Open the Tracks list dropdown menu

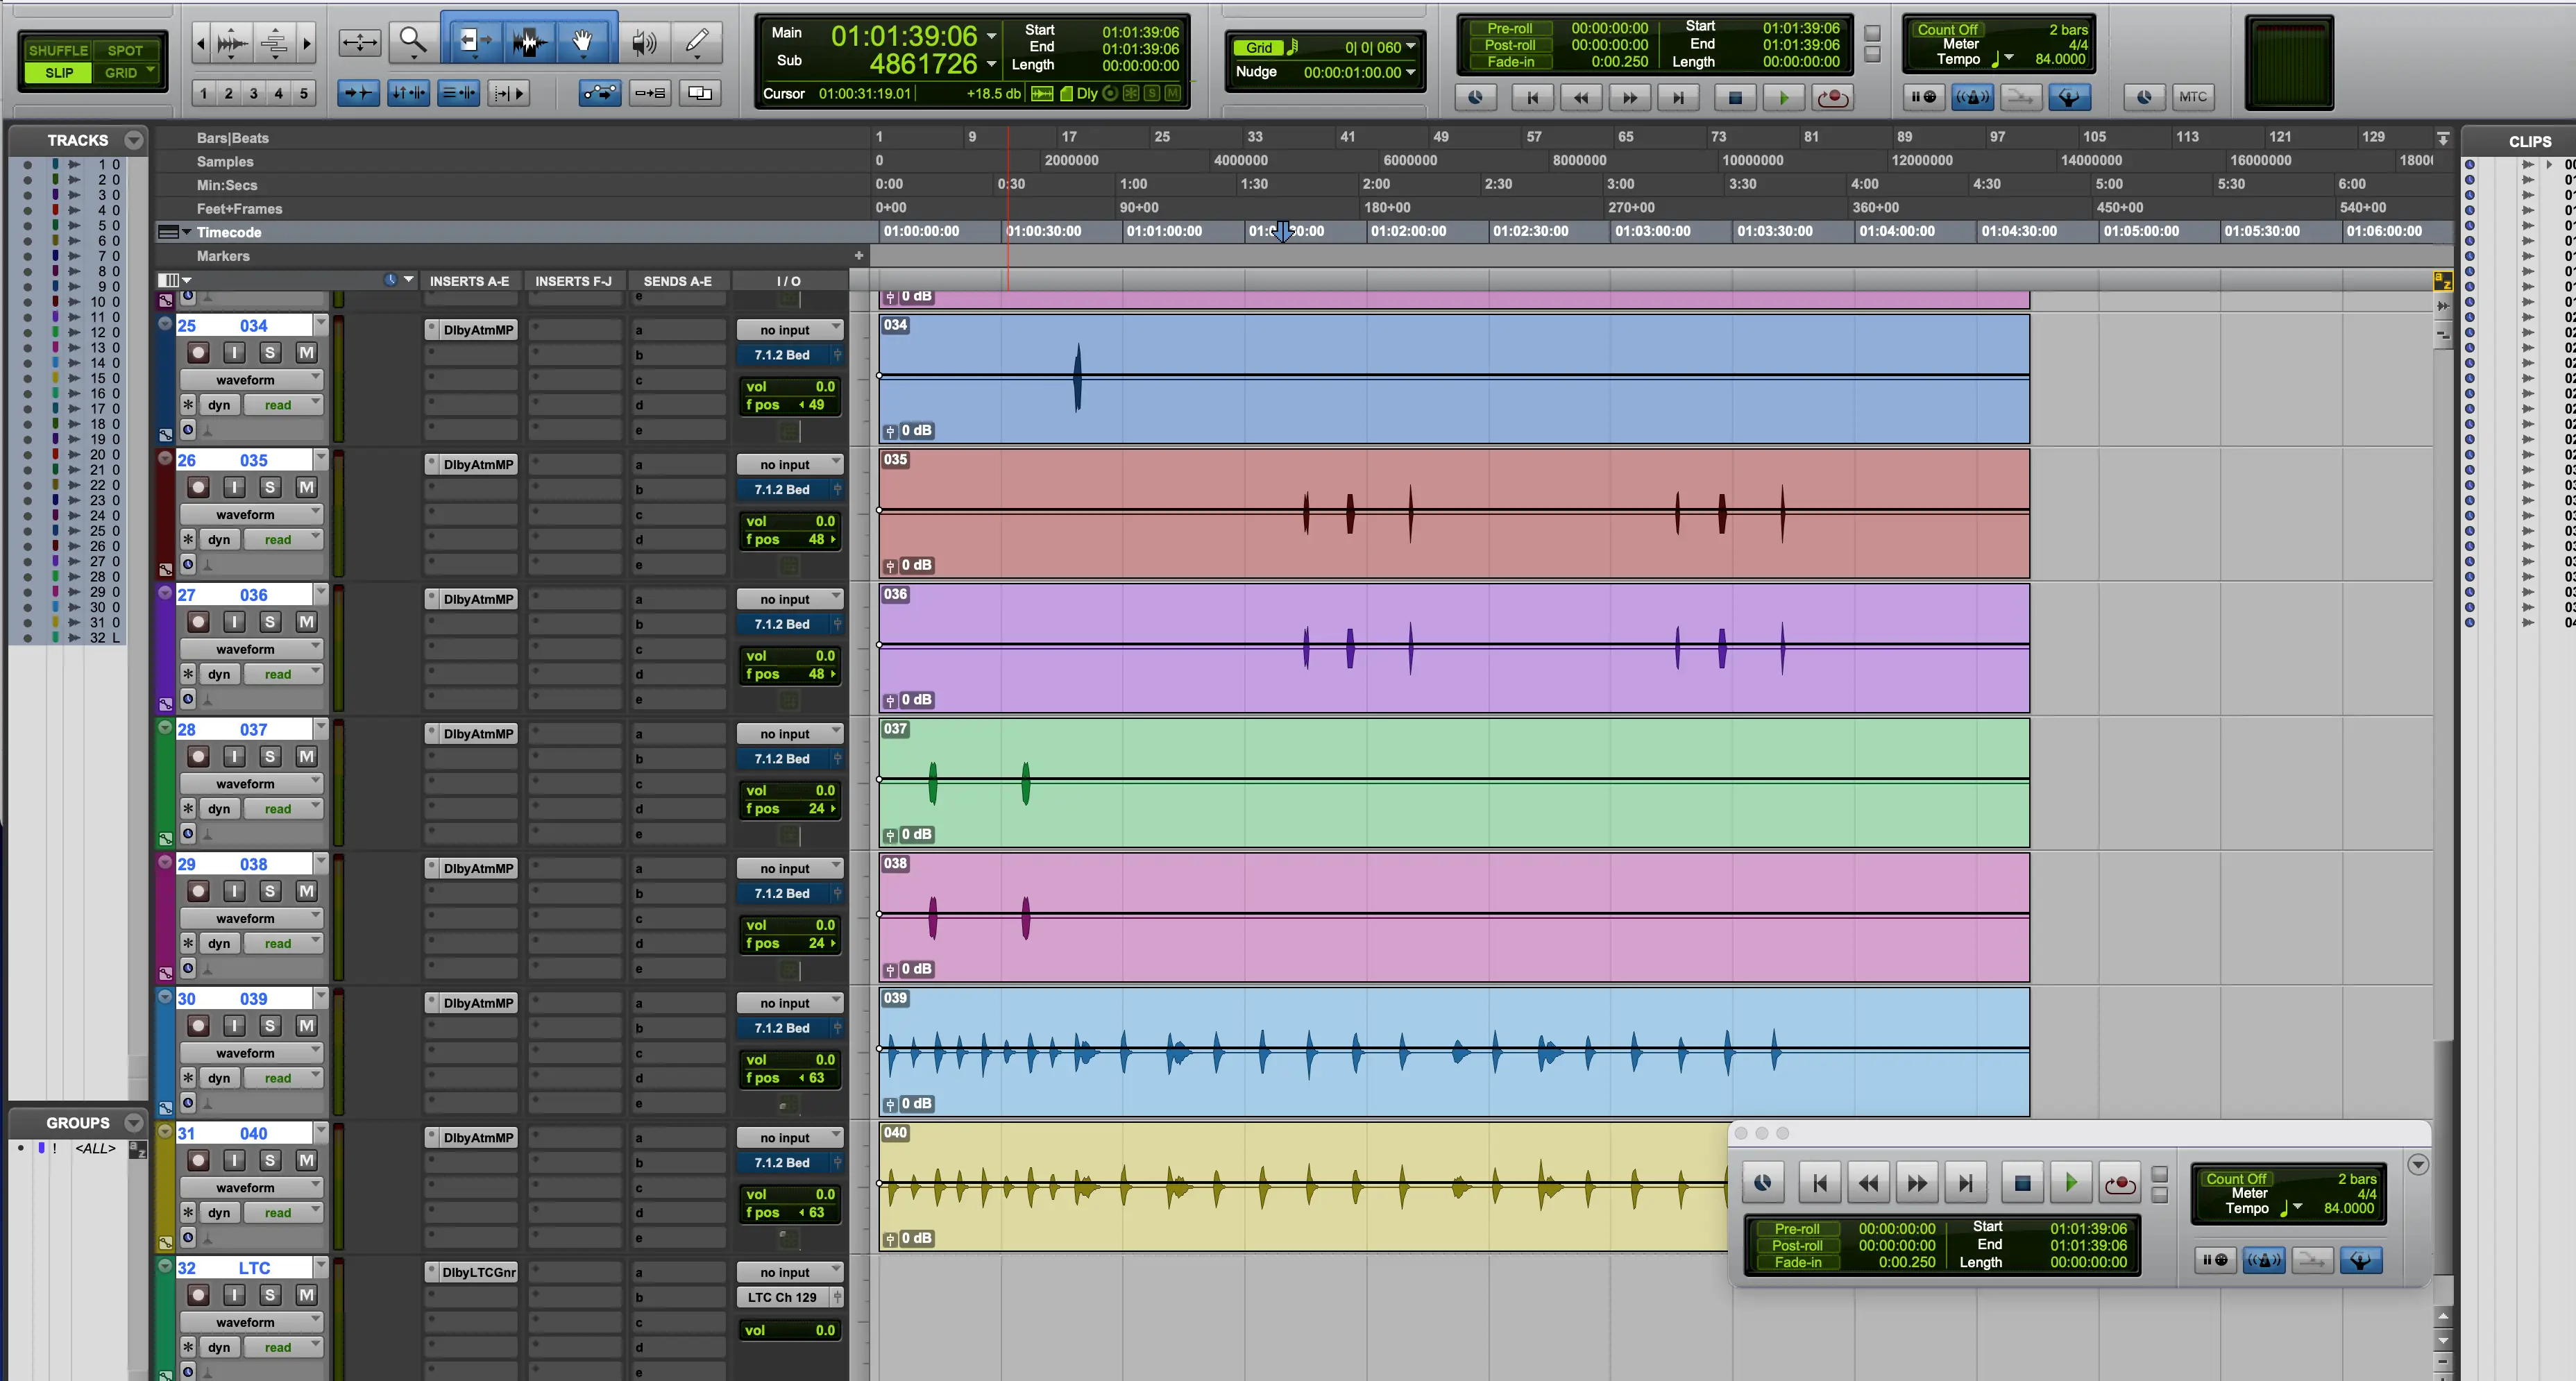pyautogui.click(x=133, y=140)
